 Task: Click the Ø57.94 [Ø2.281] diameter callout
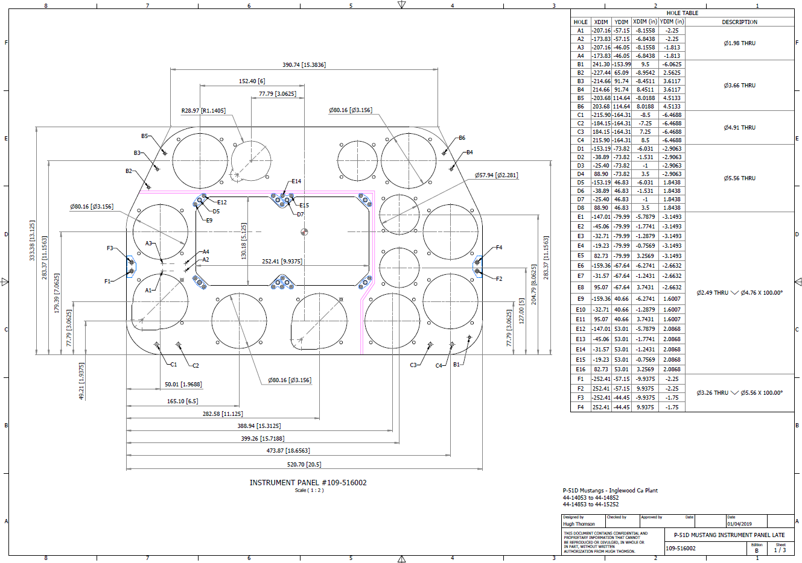click(496, 175)
